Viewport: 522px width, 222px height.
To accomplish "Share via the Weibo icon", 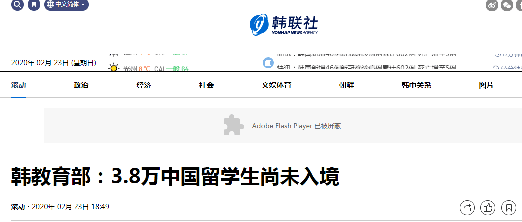I will coord(492,5).
